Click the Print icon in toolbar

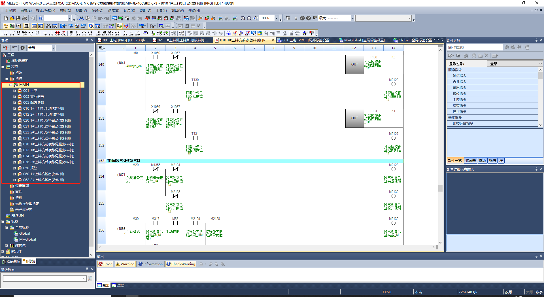25,18
